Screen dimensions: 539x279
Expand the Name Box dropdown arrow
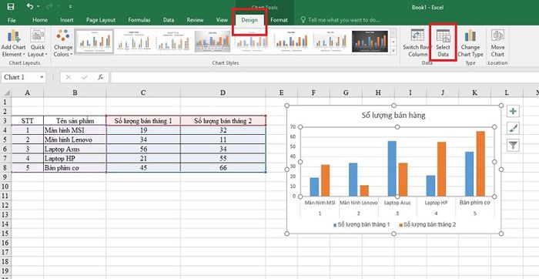coord(42,77)
